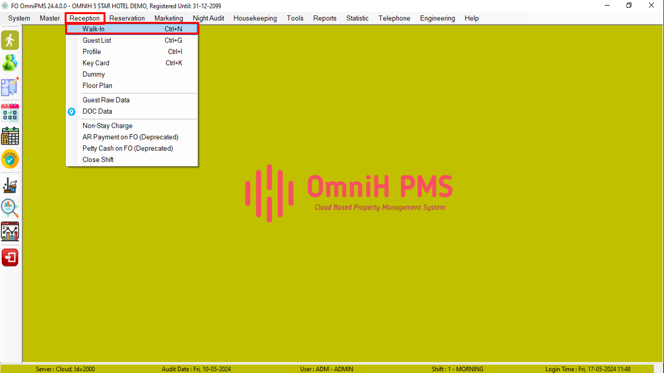Select AR Payment on FO (Deprecated)

click(x=132, y=137)
